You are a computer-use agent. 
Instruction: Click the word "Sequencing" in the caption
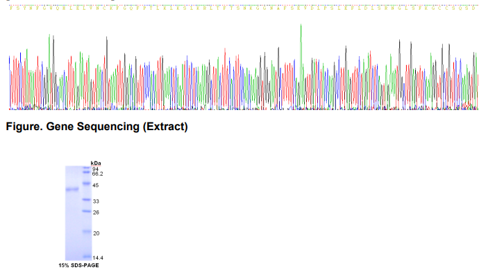click(x=108, y=127)
